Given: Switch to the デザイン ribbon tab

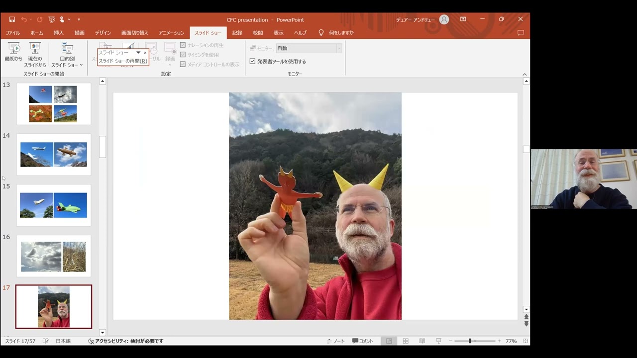Looking at the screenshot, I should pos(103,33).
